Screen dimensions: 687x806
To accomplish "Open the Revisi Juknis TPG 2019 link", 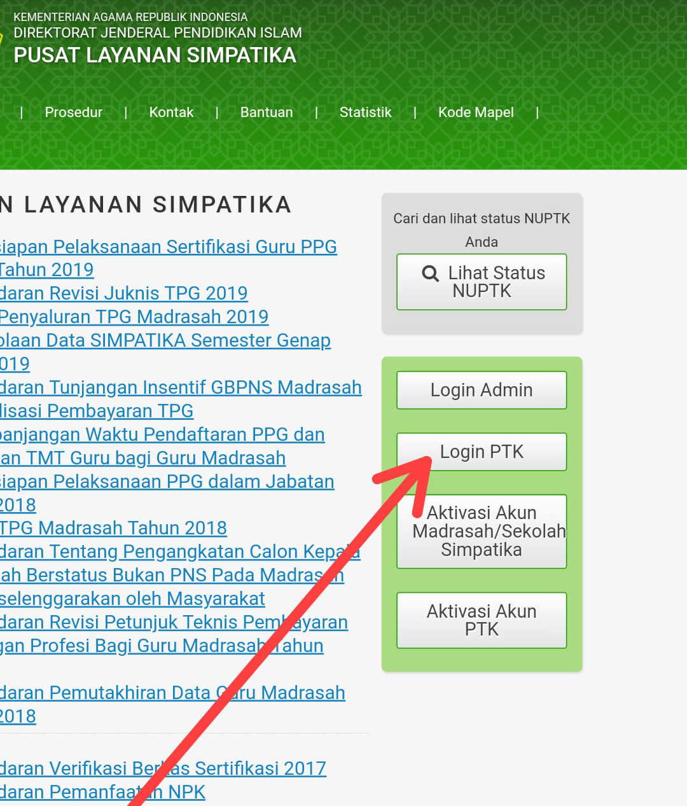I will click(124, 293).
